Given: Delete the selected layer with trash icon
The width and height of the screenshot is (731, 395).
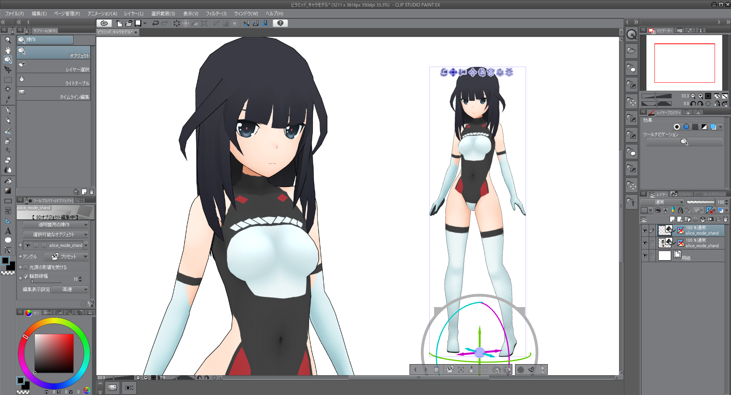Looking at the screenshot, I should pyautogui.click(x=725, y=219).
